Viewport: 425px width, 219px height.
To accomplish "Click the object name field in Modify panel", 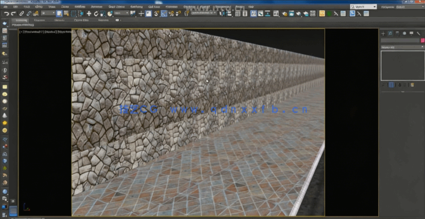I will point(400,41).
